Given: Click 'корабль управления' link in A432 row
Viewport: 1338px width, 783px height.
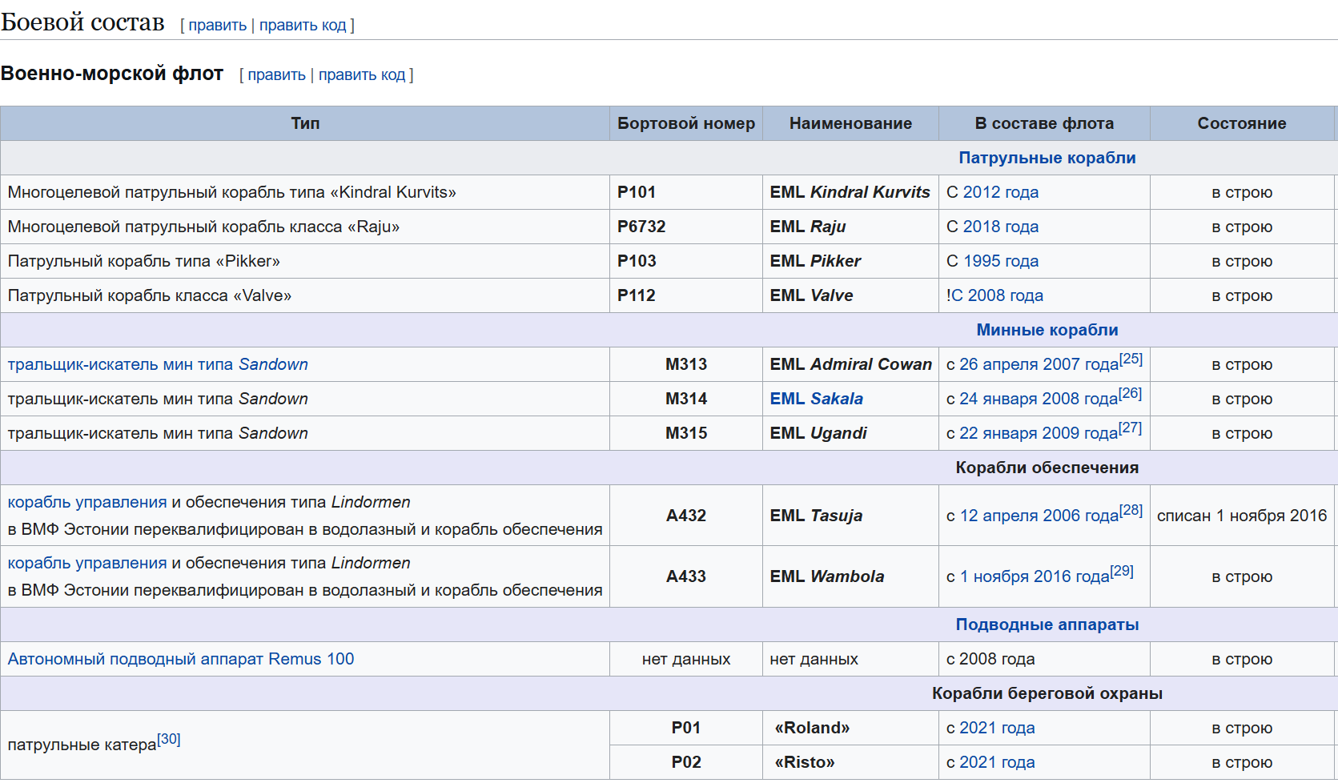Looking at the screenshot, I should click(87, 502).
